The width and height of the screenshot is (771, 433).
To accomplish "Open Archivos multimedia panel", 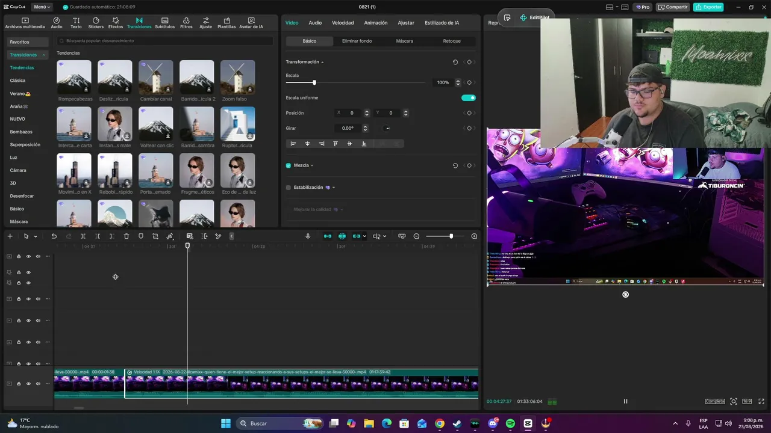I will 25,23.
